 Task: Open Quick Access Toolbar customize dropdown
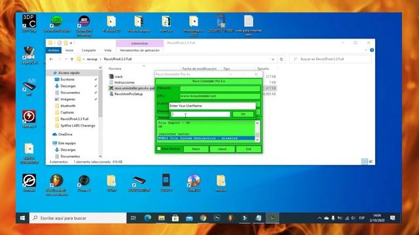(71, 43)
